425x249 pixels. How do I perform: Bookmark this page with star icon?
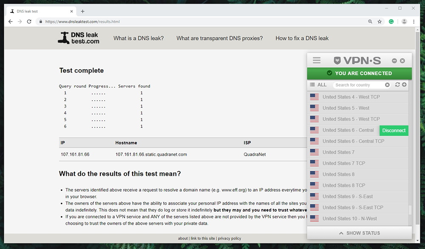pos(380,21)
